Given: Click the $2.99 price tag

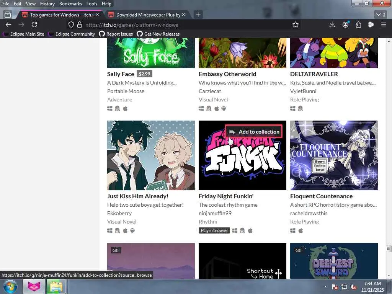Looking at the screenshot, I should 144,74.
